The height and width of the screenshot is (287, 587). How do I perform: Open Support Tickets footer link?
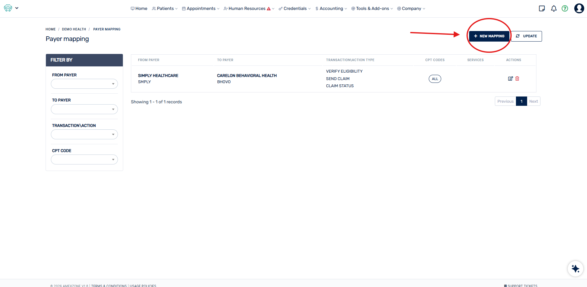521,286
